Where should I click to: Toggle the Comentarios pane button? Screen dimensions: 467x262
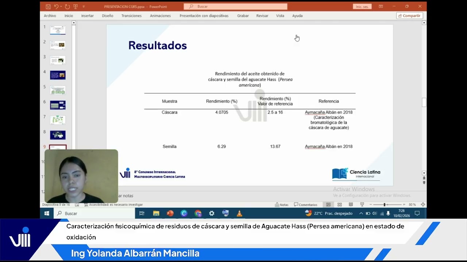pyautogui.click(x=306, y=205)
